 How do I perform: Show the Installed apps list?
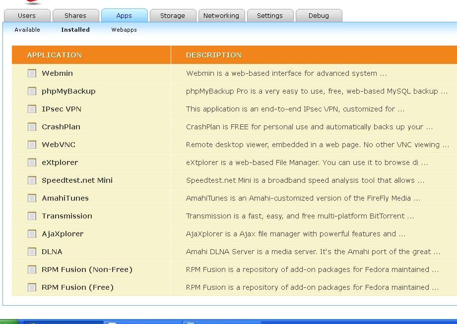click(75, 30)
